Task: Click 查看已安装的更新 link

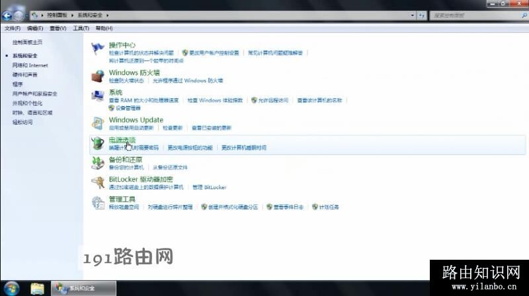Action: (212, 128)
